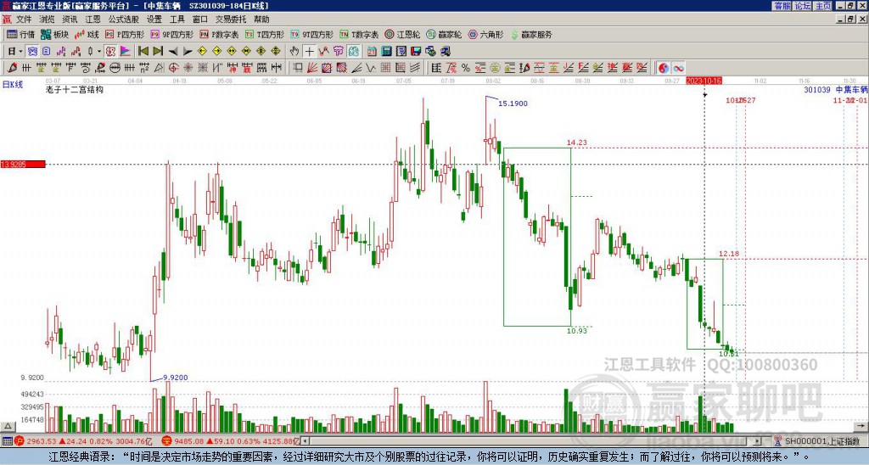The height and width of the screenshot is (465, 869).
Task: Click the red 13.9285 price label
Action: (23, 164)
